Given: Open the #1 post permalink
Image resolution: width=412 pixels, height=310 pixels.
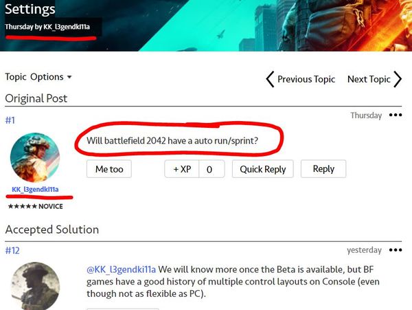Looking at the screenshot, I should (10, 120).
